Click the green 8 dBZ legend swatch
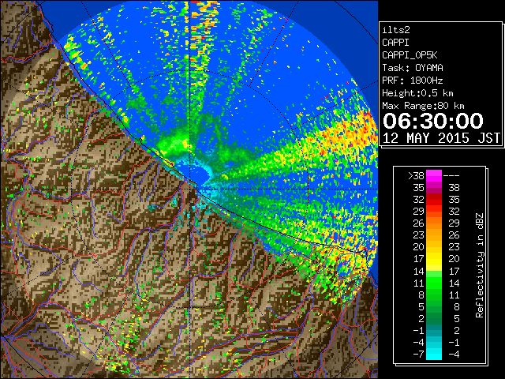 click(x=434, y=295)
